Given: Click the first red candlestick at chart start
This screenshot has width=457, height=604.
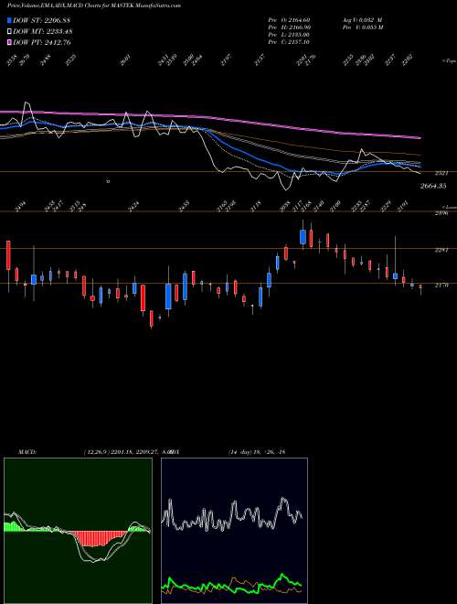Looking at the screenshot, I should 8,255.
